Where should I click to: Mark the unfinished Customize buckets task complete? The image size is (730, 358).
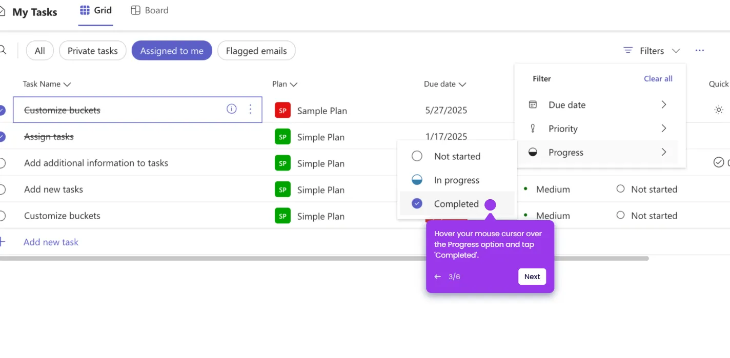click(x=2, y=216)
